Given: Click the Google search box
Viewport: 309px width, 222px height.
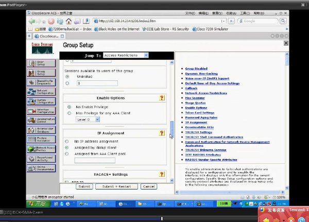Looking at the screenshot, I should [x=258, y=21].
